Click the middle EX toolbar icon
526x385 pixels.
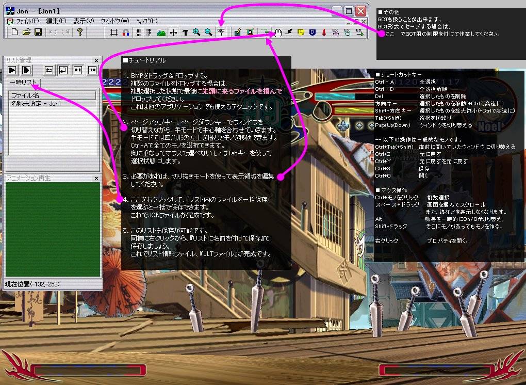347,32
